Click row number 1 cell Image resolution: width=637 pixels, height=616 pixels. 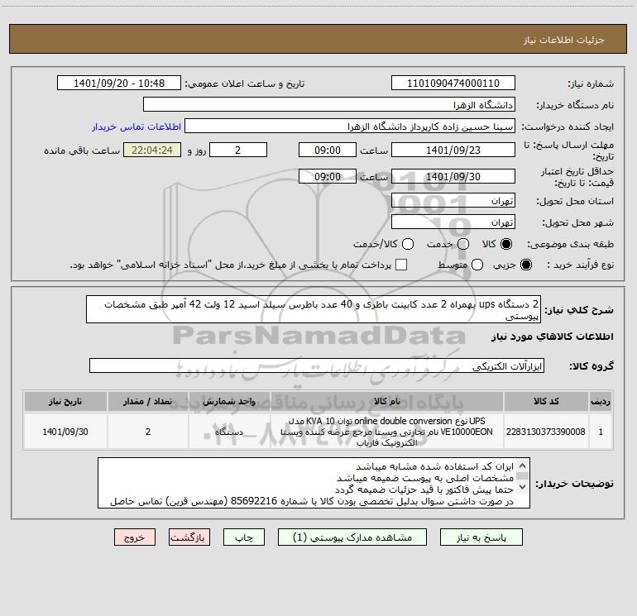pos(601,432)
